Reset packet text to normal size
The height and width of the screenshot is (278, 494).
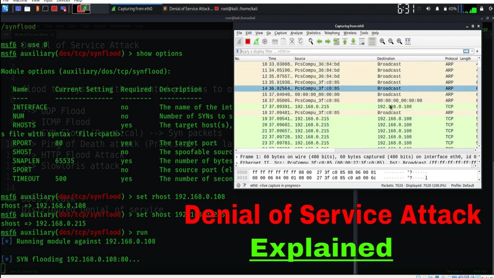[399, 42]
